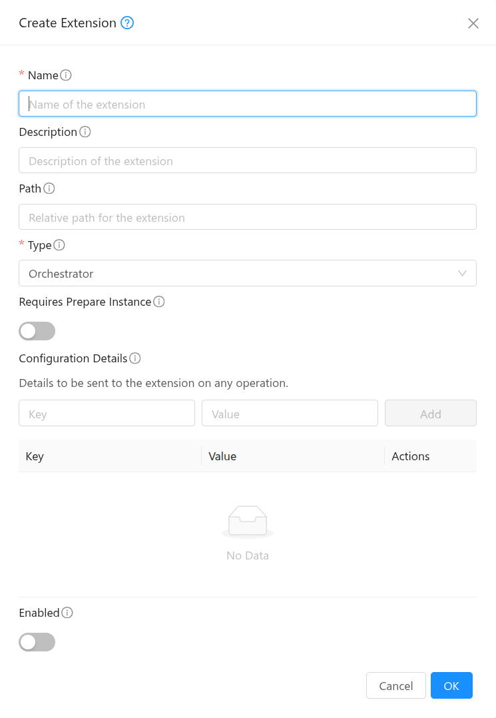Select the Key column header
496x718 pixels.
click(x=35, y=456)
